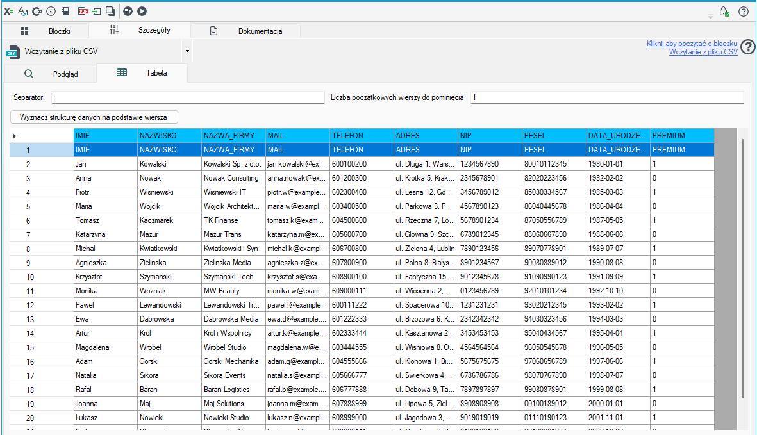Click the red PDF export icon
The height and width of the screenshot is (435, 757).
[x=83, y=11]
